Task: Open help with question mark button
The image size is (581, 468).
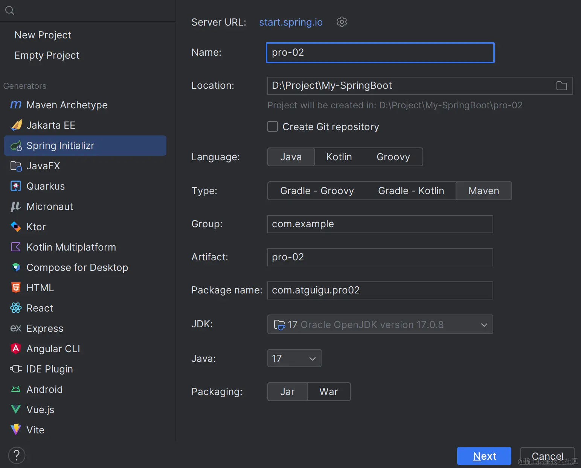Action: (17, 455)
